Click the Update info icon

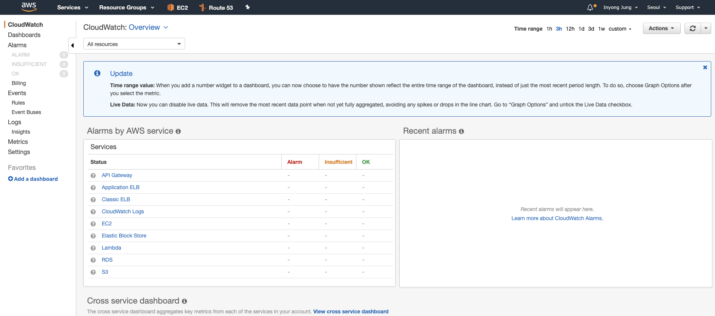click(x=97, y=73)
